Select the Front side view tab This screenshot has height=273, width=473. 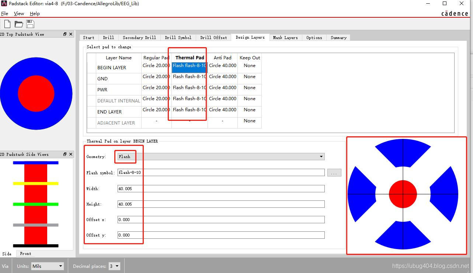[26, 253]
